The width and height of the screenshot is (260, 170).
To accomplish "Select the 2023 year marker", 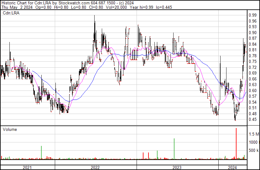I will 177,167.
